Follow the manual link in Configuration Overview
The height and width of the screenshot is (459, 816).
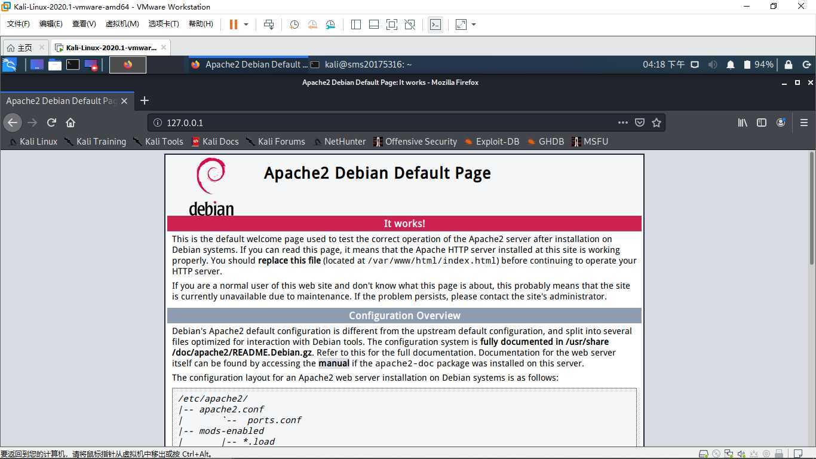pyautogui.click(x=334, y=363)
